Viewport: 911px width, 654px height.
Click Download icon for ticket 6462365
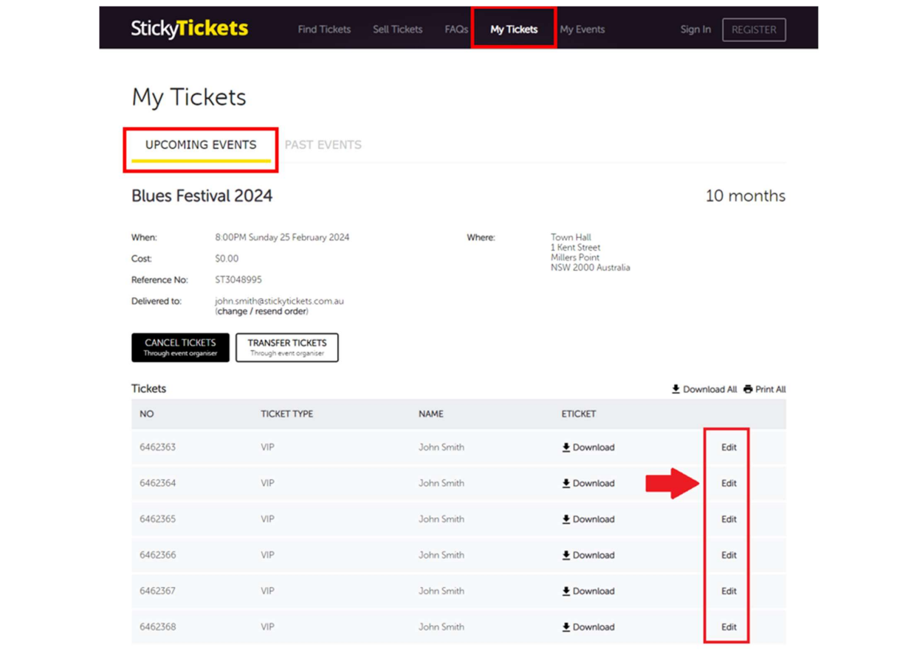566,519
